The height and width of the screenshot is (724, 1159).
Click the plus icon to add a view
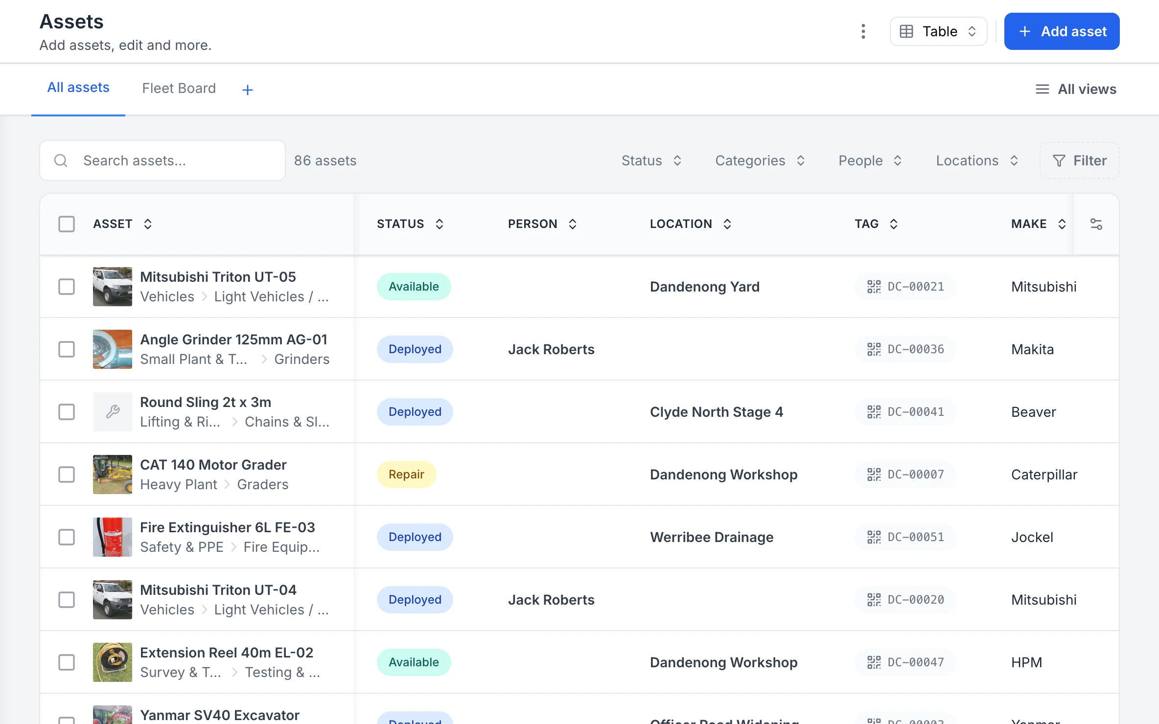pos(248,90)
